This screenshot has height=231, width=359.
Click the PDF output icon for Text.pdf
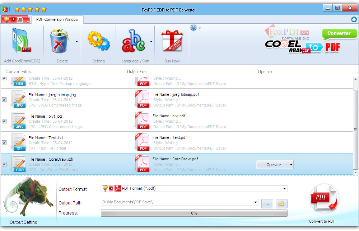coord(143,142)
